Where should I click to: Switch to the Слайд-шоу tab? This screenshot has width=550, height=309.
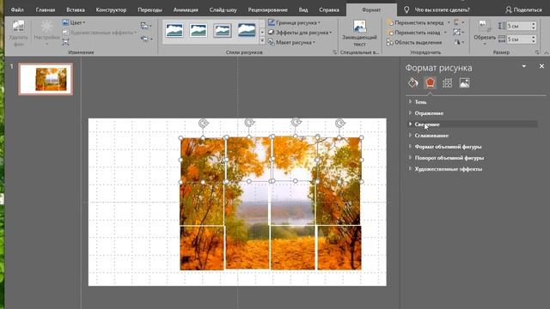pyautogui.click(x=223, y=9)
